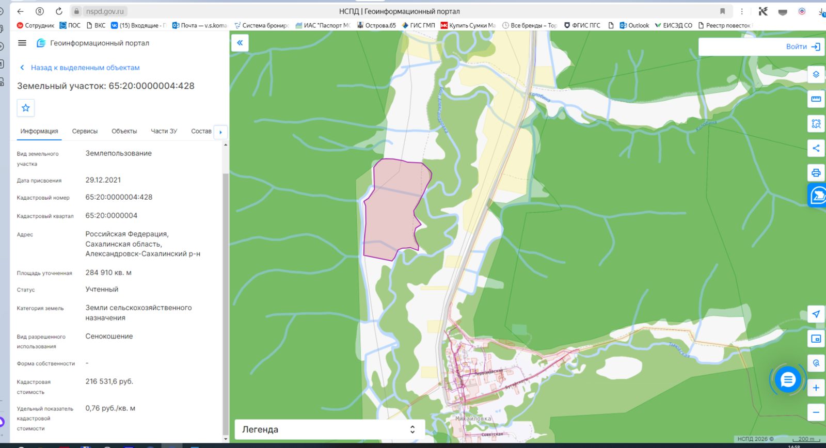
Task: Click Назад к выделенным объектам link
Action: tap(80, 68)
